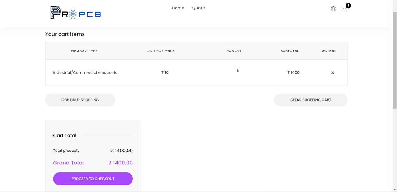Click the ProPCB logo
This screenshot has height=192, width=397.
76,12
